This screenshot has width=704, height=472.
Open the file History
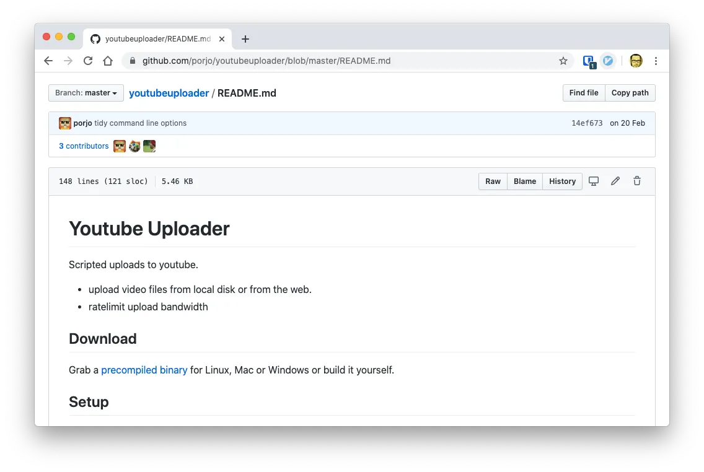coord(562,181)
